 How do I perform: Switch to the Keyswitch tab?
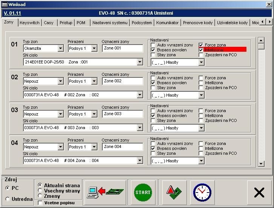(29, 23)
